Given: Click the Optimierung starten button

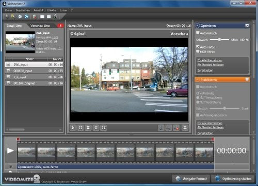Looking at the screenshot, I should [233, 179].
